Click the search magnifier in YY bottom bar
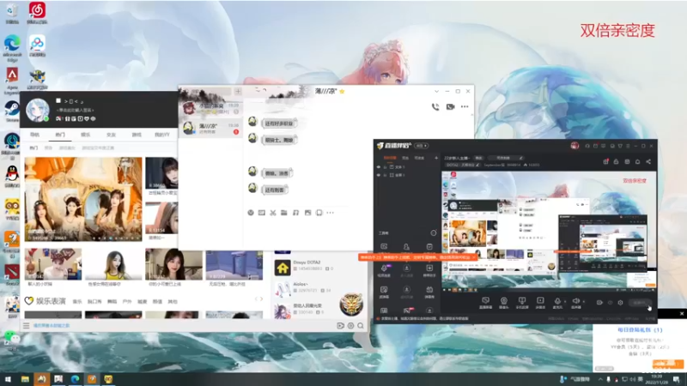Viewport: 687px width, 386px height. [x=361, y=326]
